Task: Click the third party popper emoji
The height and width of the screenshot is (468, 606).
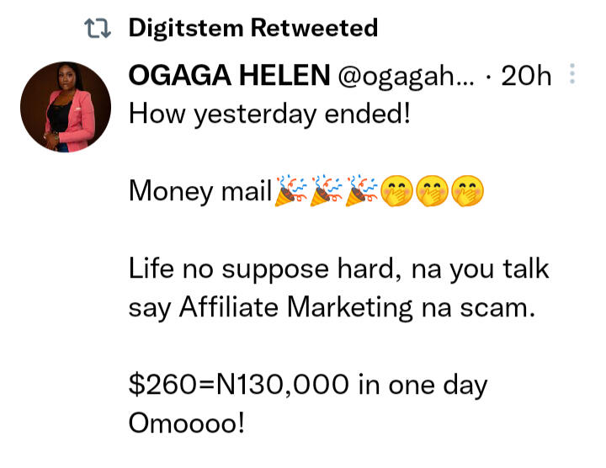Action: 362,193
